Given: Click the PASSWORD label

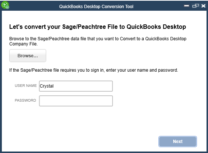Looking at the screenshot, I should point(25,100).
